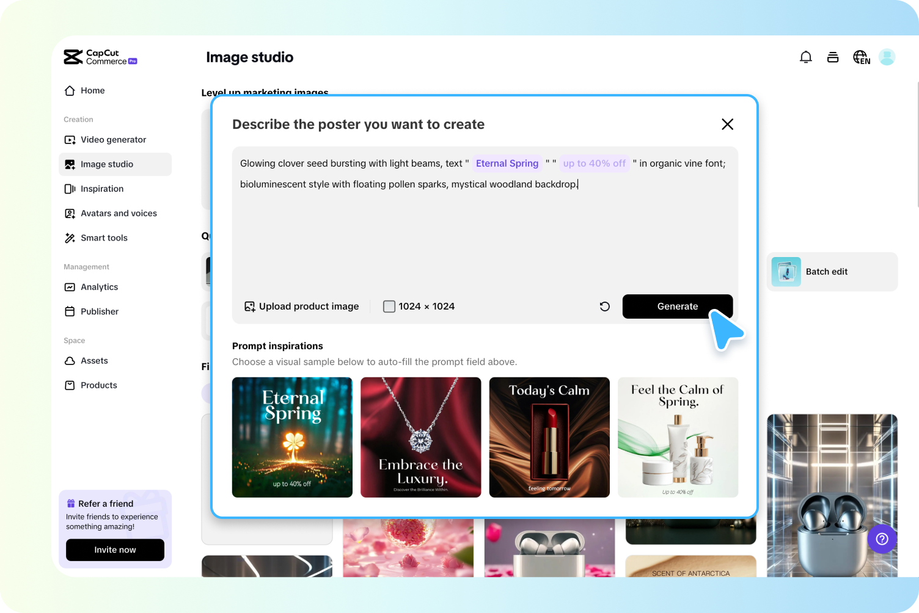The height and width of the screenshot is (613, 919).
Task: Toggle the up to 40% off prompt chip
Action: tap(594, 163)
